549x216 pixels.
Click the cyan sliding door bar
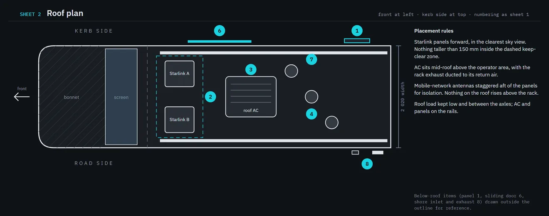(x=220, y=42)
